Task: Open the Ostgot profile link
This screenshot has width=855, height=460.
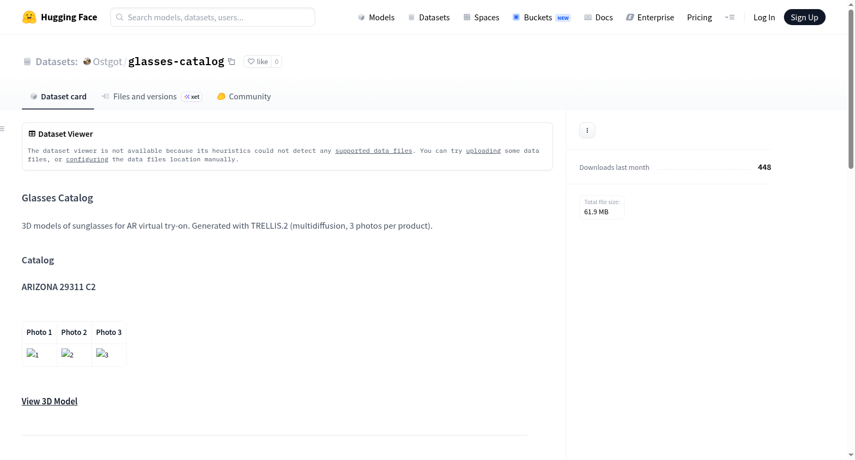Action: pos(107,61)
